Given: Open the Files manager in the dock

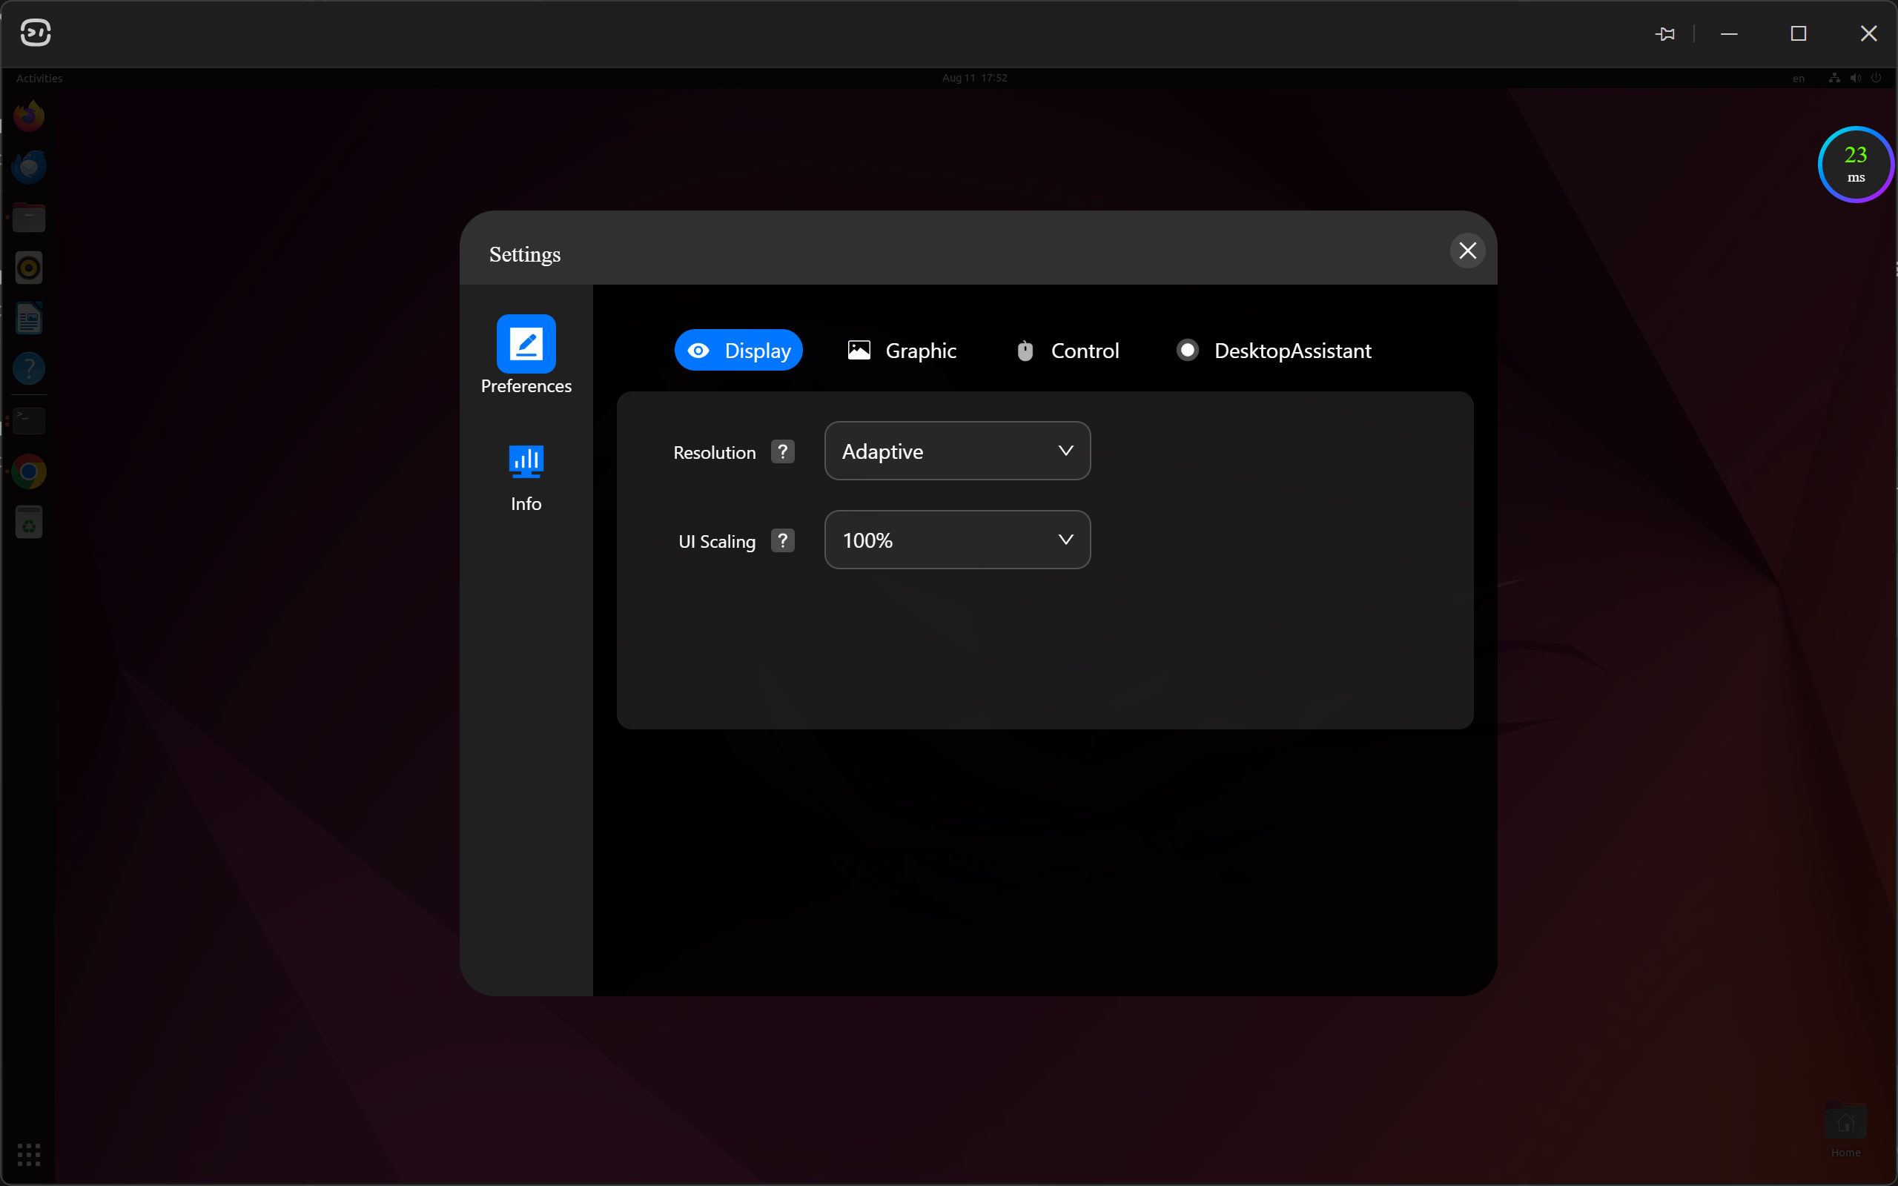Looking at the screenshot, I should point(29,217).
